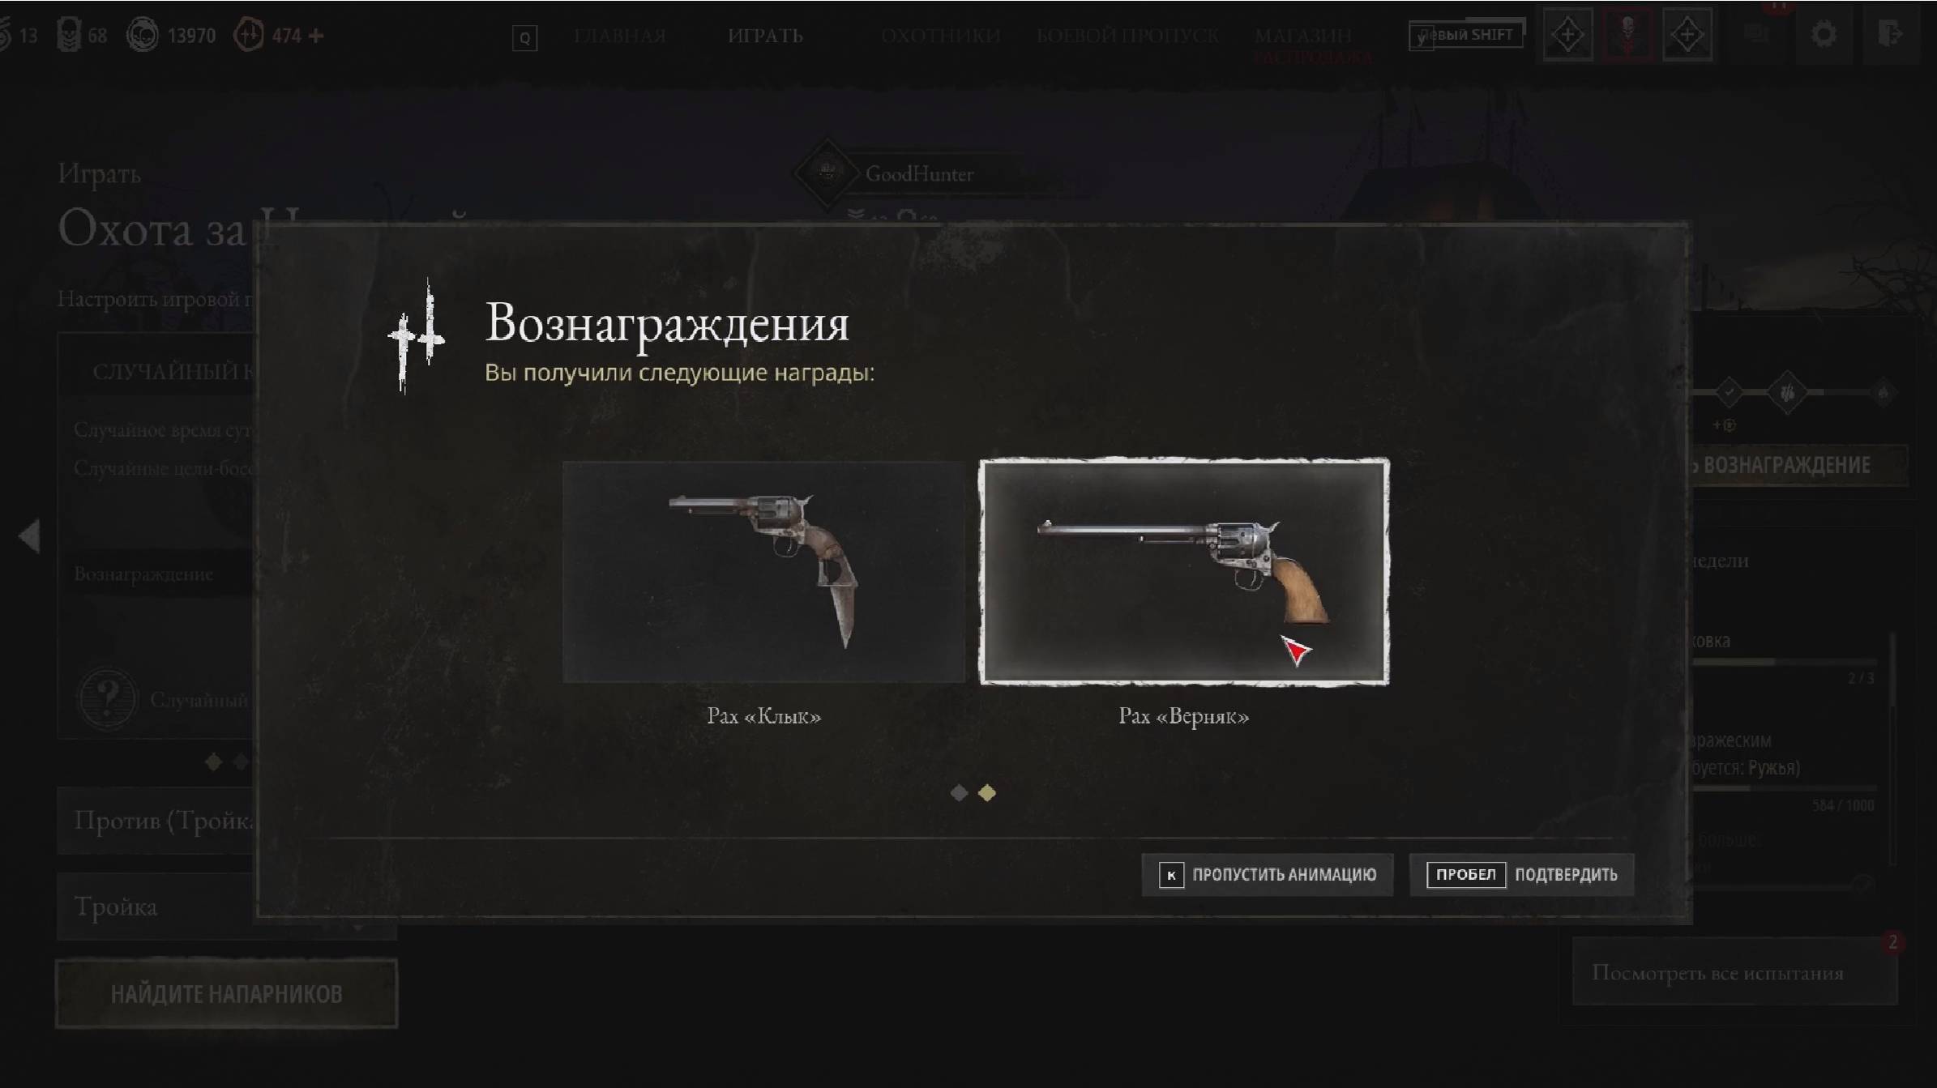The width and height of the screenshot is (1937, 1088).
Task: Click the Hunt dollars skull coin icon
Action: pos(143,36)
